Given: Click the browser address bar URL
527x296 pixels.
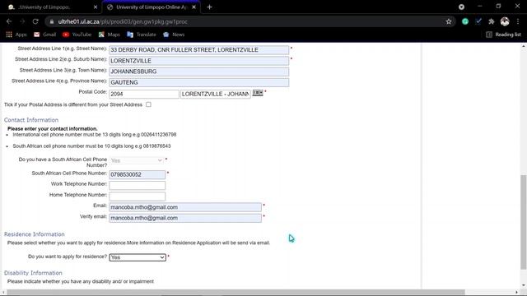Looking at the screenshot, I should (x=123, y=22).
